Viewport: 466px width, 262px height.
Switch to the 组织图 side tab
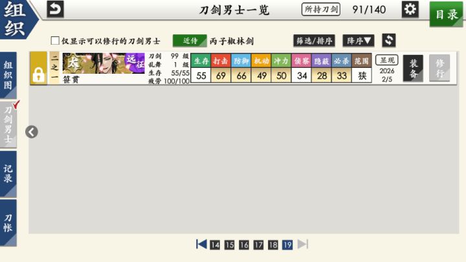coord(8,75)
